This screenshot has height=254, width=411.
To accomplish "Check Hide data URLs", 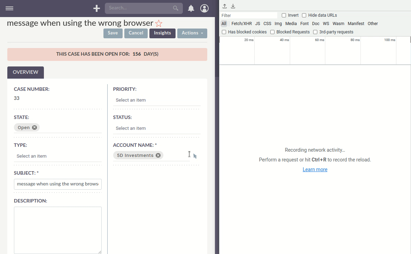I will point(304,15).
